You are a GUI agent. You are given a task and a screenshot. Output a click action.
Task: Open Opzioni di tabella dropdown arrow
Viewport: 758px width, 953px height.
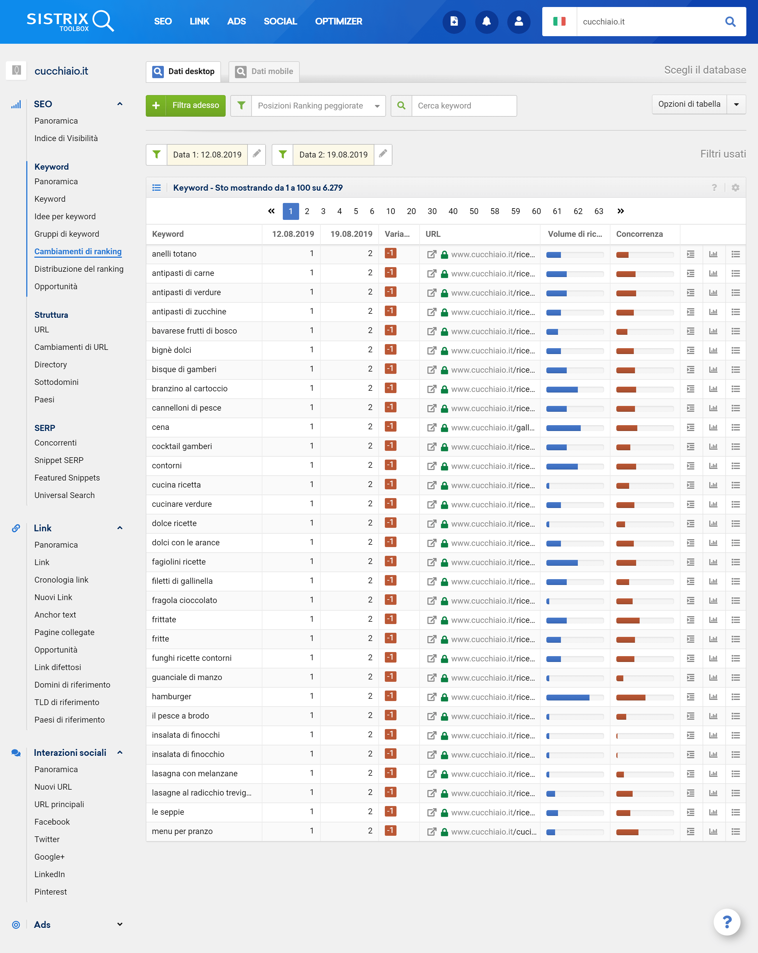pos(736,104)
